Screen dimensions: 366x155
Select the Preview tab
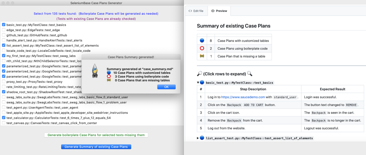pyautogui.click(x=219, y=11)
